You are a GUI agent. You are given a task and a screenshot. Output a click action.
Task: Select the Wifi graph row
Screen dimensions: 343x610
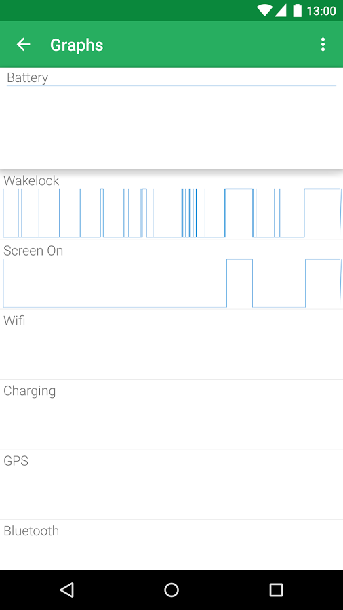[171, 345]
